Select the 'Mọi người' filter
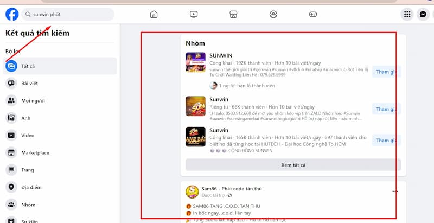Viewport: 434px width, 223px height. tap(60, 101)
